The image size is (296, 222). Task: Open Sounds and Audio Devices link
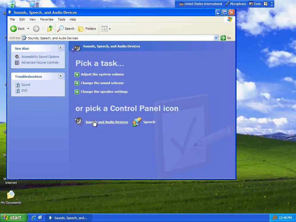107,122
